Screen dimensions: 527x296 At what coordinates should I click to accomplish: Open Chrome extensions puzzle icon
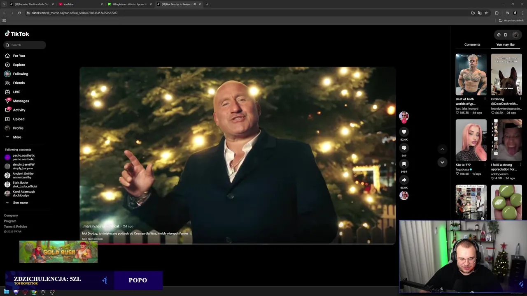(497, 13)
